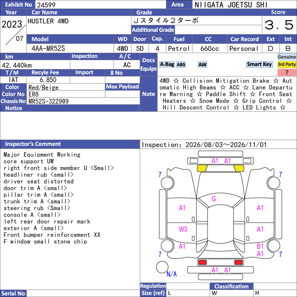Click the AC value under A/C
This screenshot has height=297, width=297.
(x=127, y=65)
